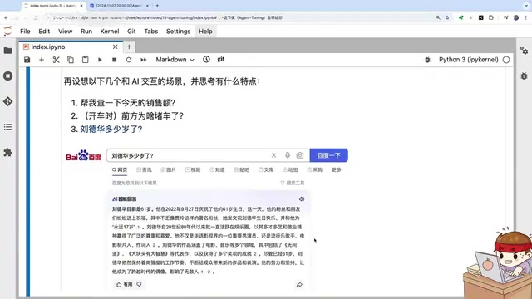Click the filter tool beside results hint

click(293, 183)
